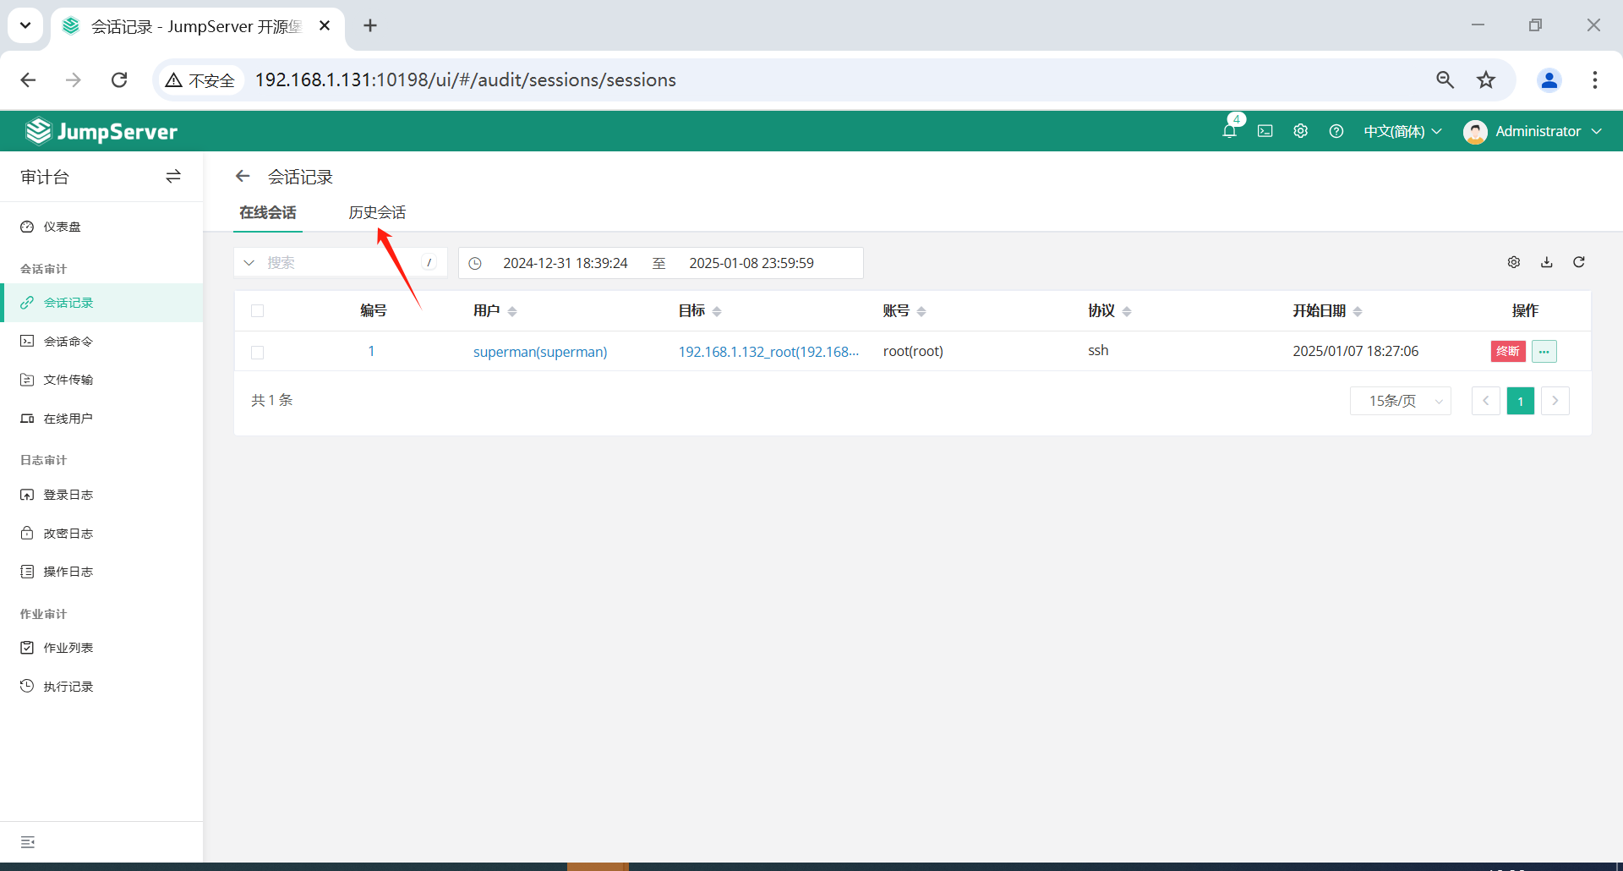1623x871 pixels.
Task: Switch to the 历史会话 tab
Action: [377, 212]
